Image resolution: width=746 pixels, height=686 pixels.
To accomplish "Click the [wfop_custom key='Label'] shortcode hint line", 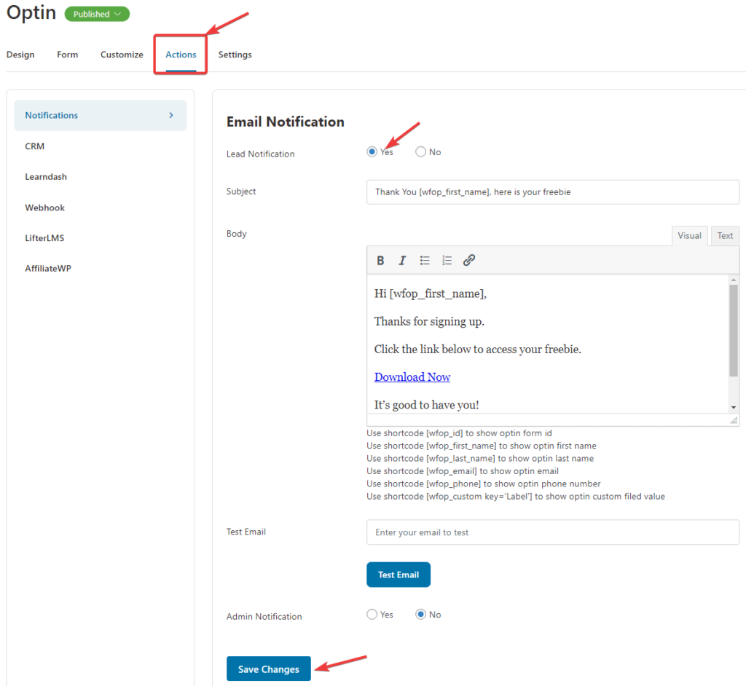I will (x=516, y=496).
